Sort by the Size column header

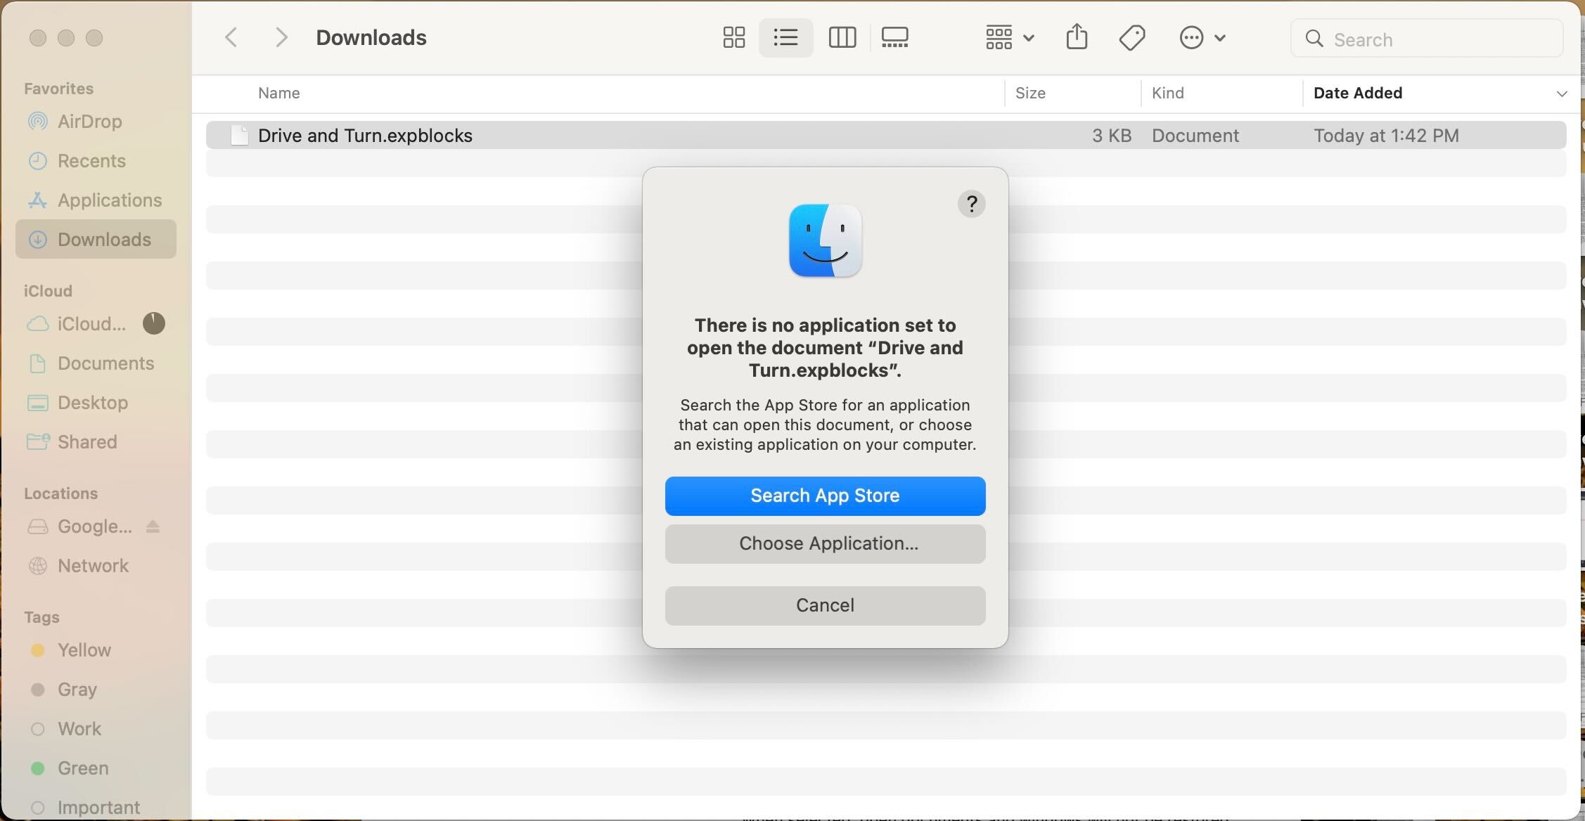point(1030,93)
